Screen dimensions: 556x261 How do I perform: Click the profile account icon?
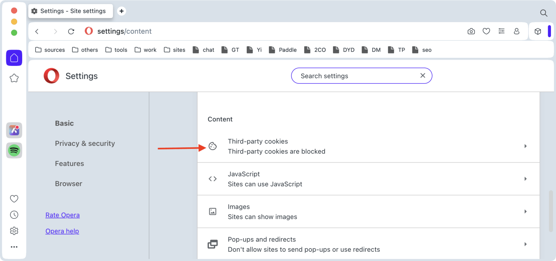pos(517,31)
